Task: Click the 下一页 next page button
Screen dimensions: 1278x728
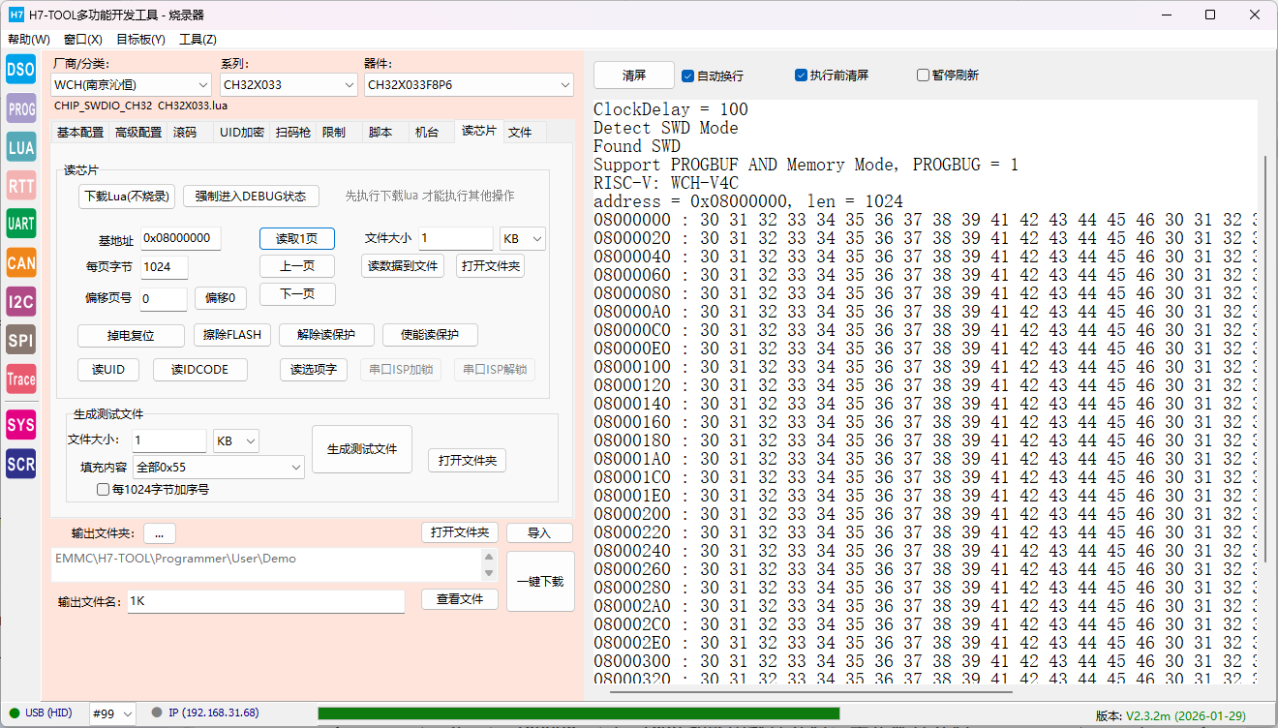Action: [297, 294]
